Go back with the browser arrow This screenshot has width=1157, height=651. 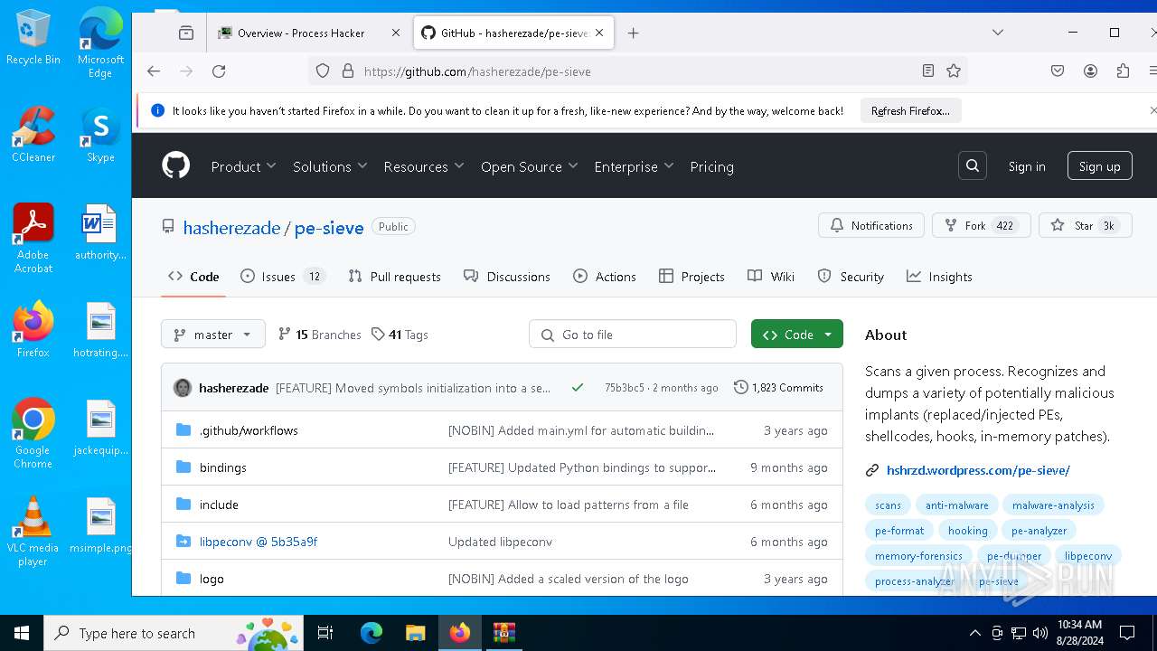(x=154, y=71)
